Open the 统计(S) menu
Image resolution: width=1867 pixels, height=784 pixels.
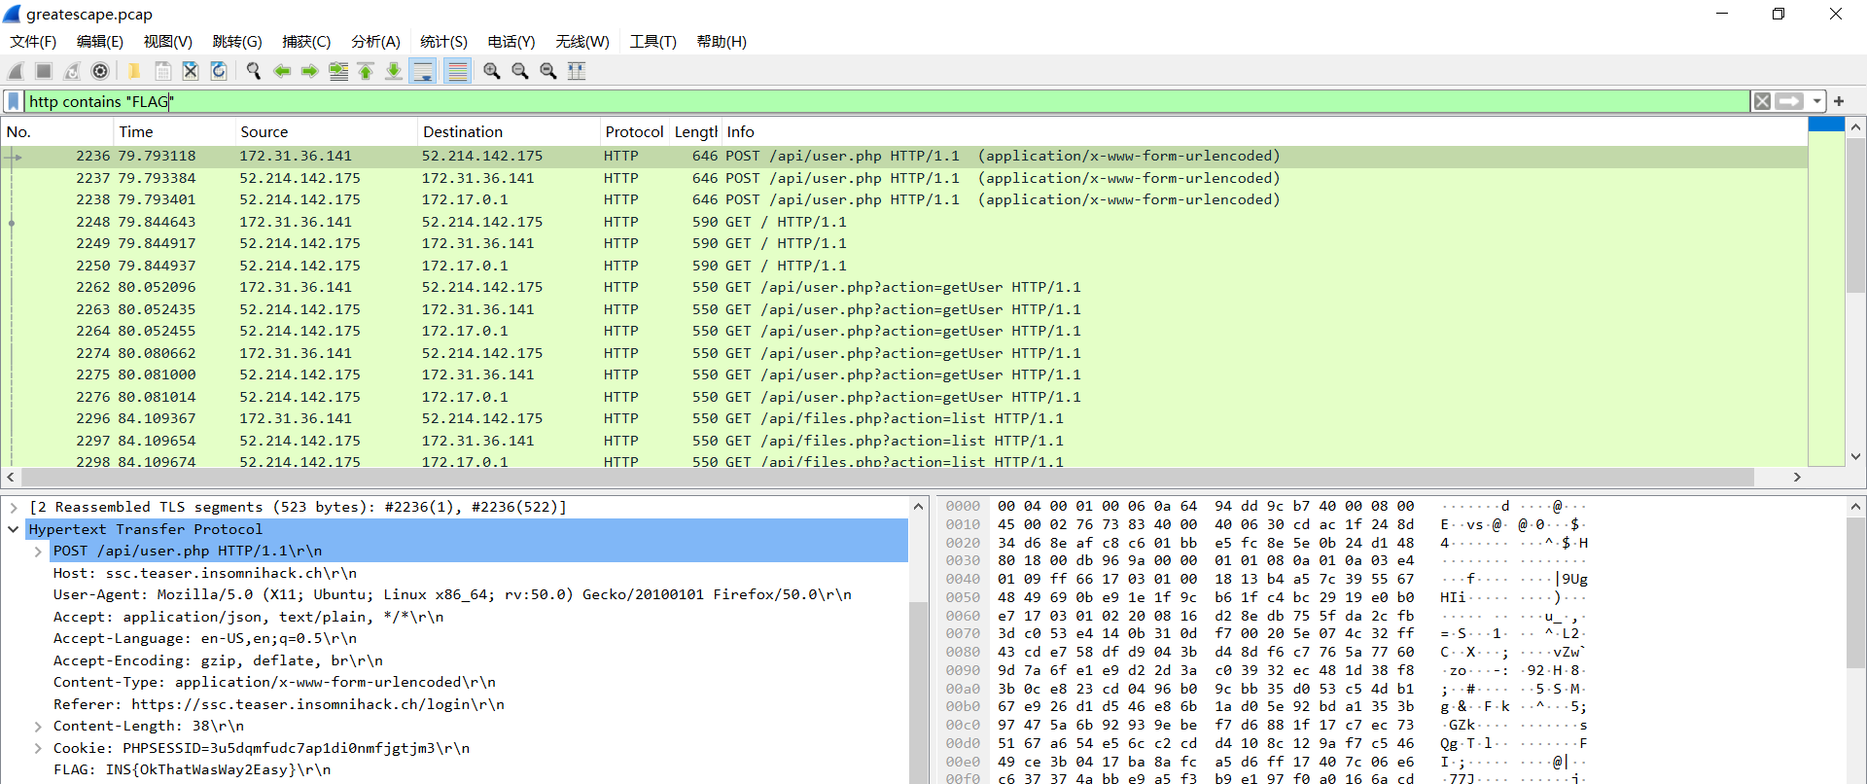pyautogui.click(x=443, y=42)
